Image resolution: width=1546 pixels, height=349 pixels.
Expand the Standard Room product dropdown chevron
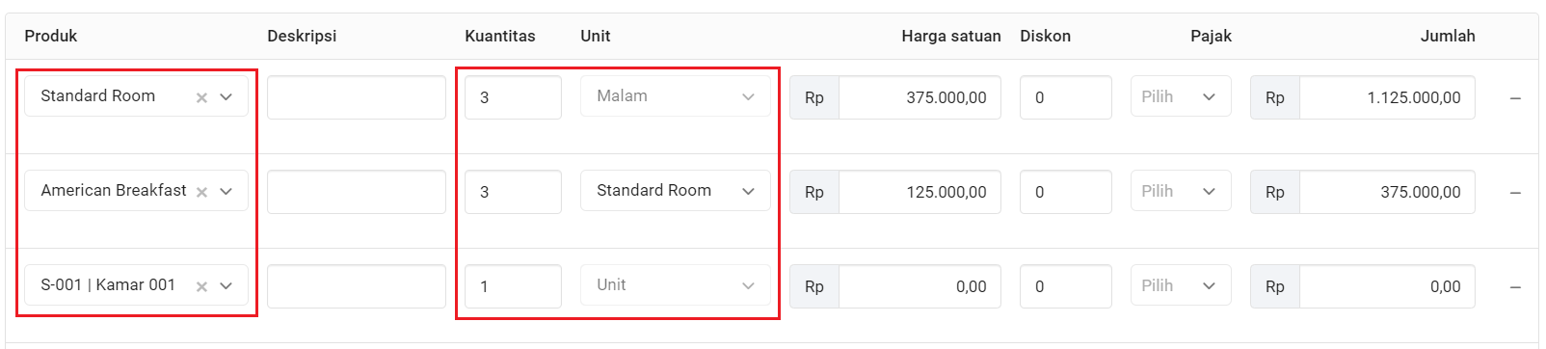[x=227, y=96]
